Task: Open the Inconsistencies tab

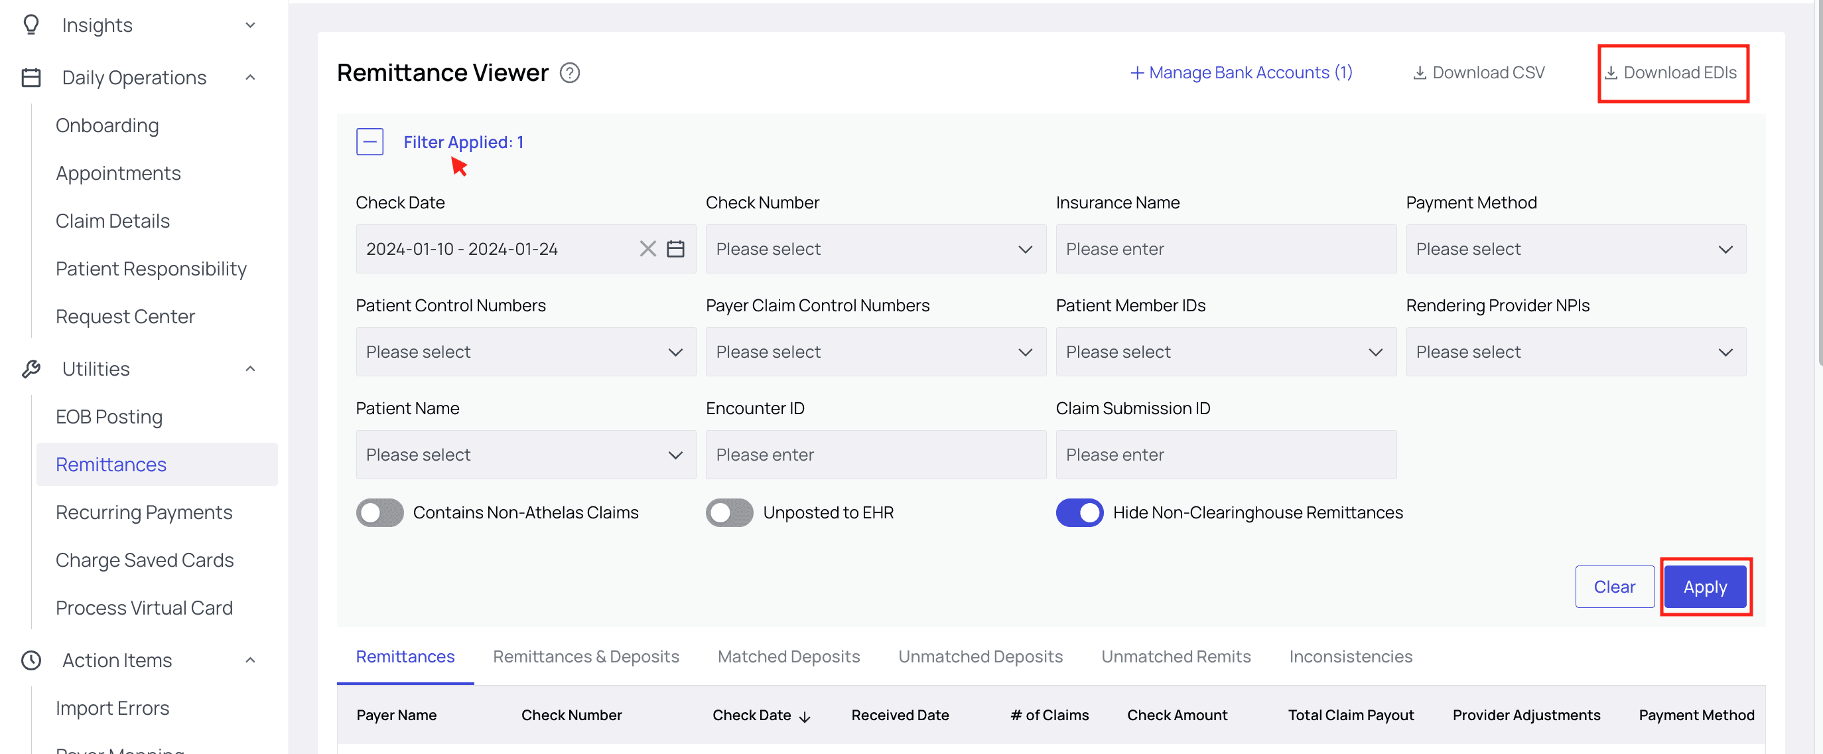Action: click(1350, 656)
